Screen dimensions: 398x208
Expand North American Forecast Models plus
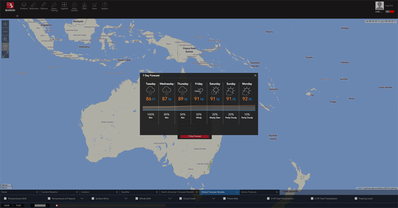click(197, 192)
